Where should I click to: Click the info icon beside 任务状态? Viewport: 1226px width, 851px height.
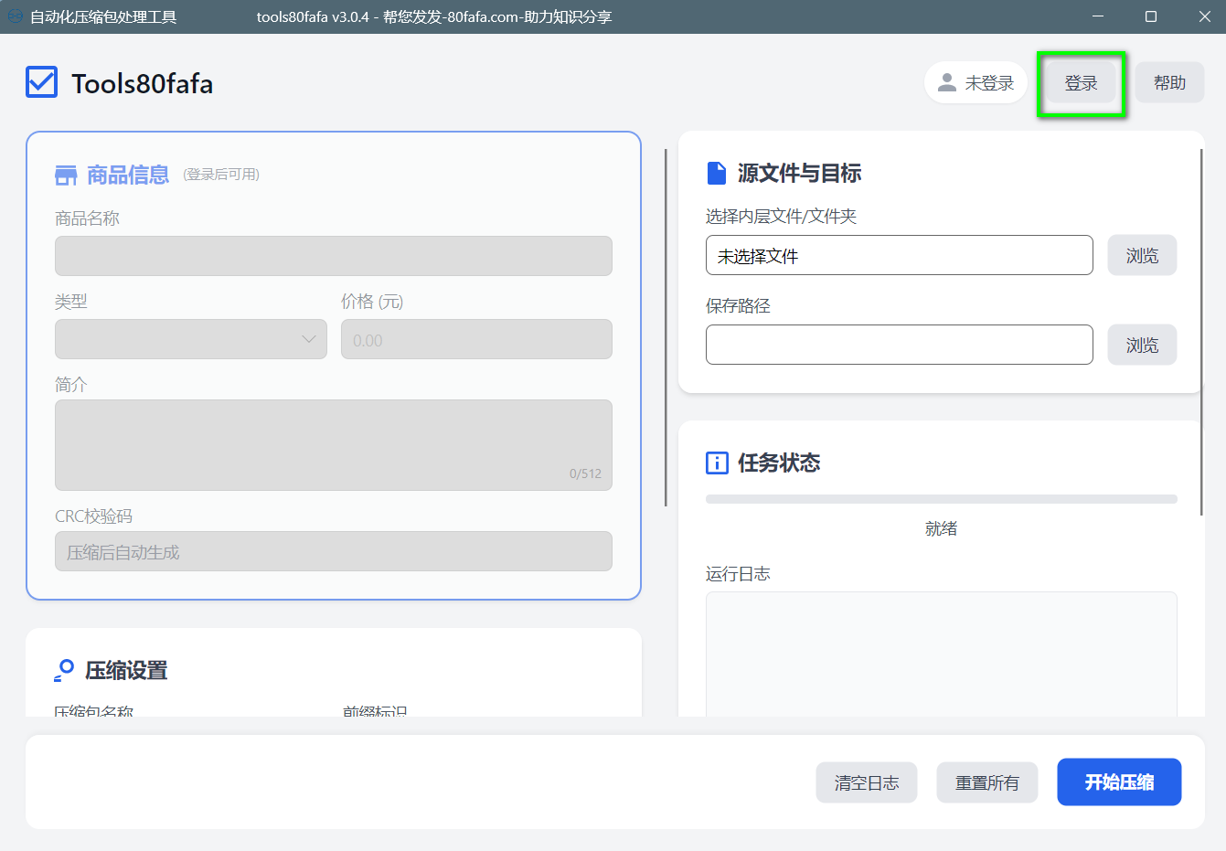(717, 463)
